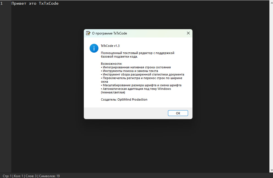Image resolution: width=273 pixels, height=178 pixels.
Task: Click the 'Автоматическая адаптация под тему Windows' line
Action: 136,89
